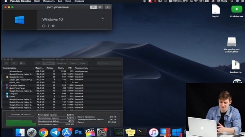Sort by Порты column header

coord(61,68)
